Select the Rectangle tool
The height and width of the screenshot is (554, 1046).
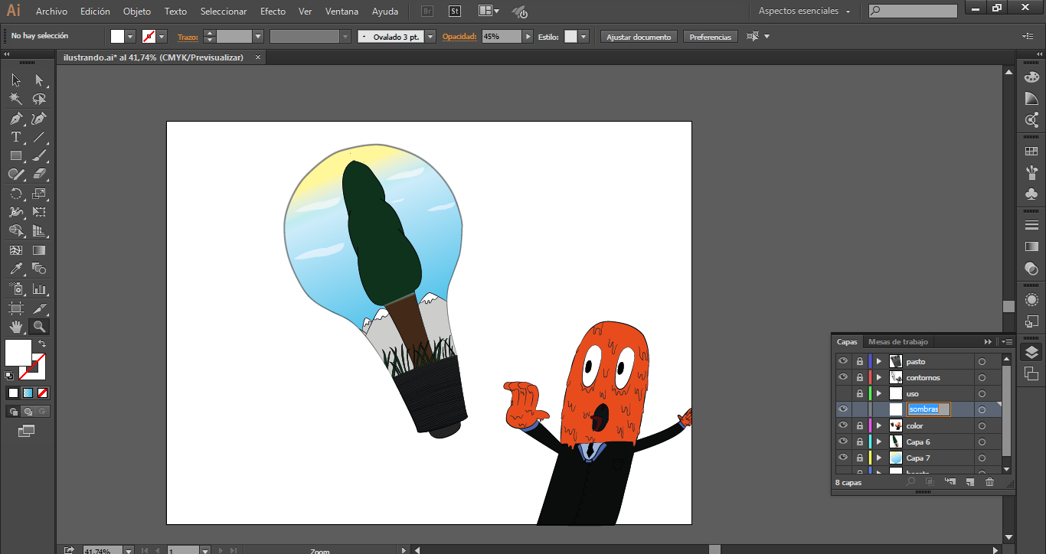[15, 155]
